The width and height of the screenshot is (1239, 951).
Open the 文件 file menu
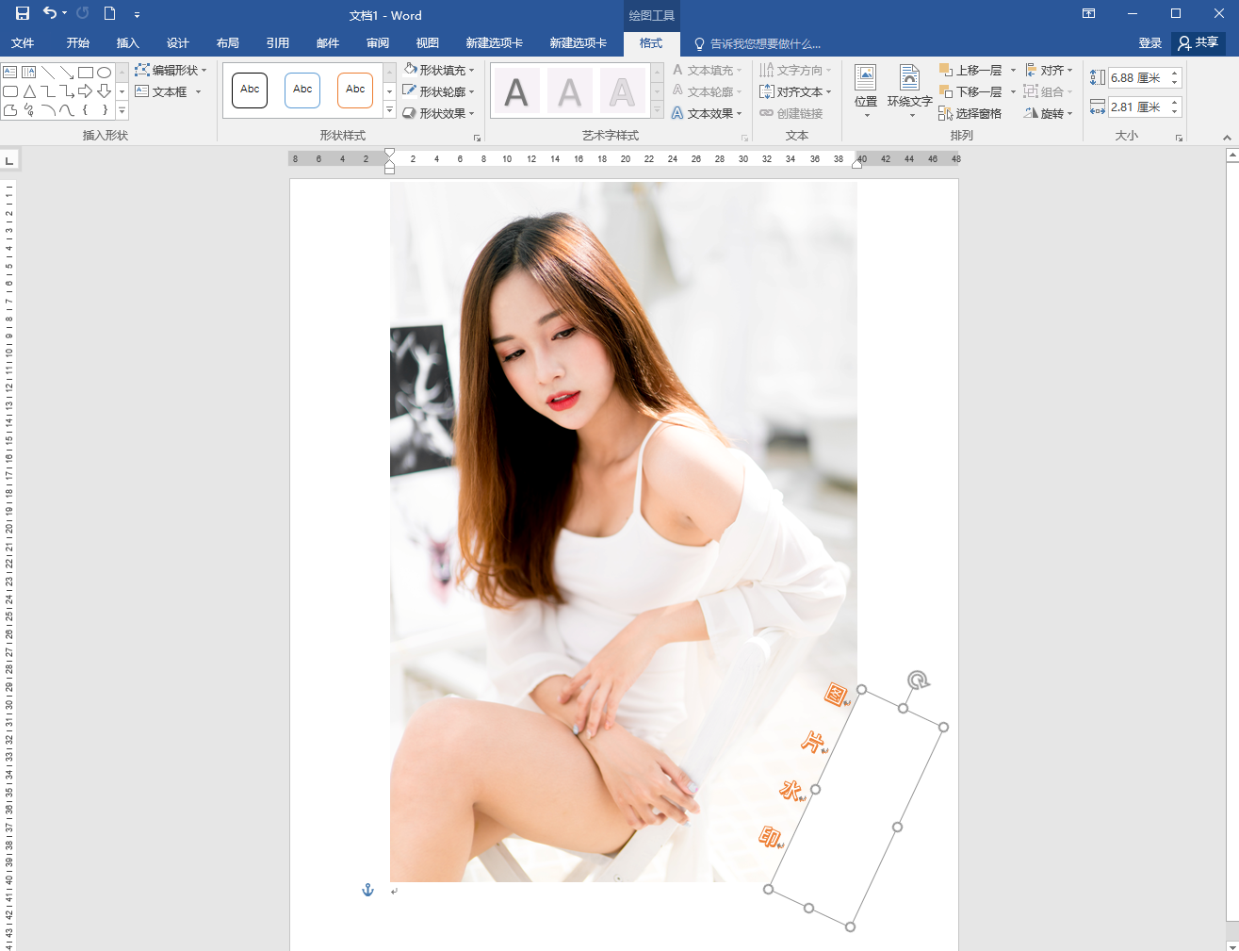click(x=23, y=43)
